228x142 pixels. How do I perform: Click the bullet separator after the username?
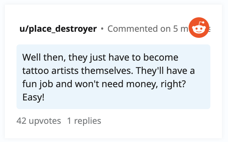pyautogui.click(x=102, y=29)
